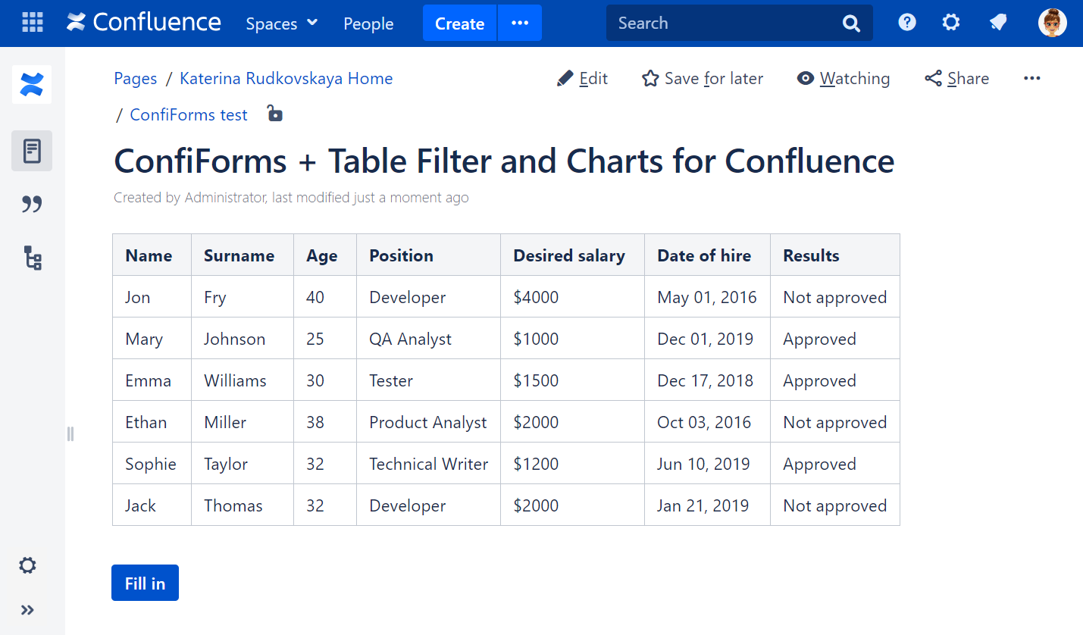Image resolution: width=1083 pixels, height=635 pixels.
Task: Open notifications via the flag icon
Action: coord(997,23)
